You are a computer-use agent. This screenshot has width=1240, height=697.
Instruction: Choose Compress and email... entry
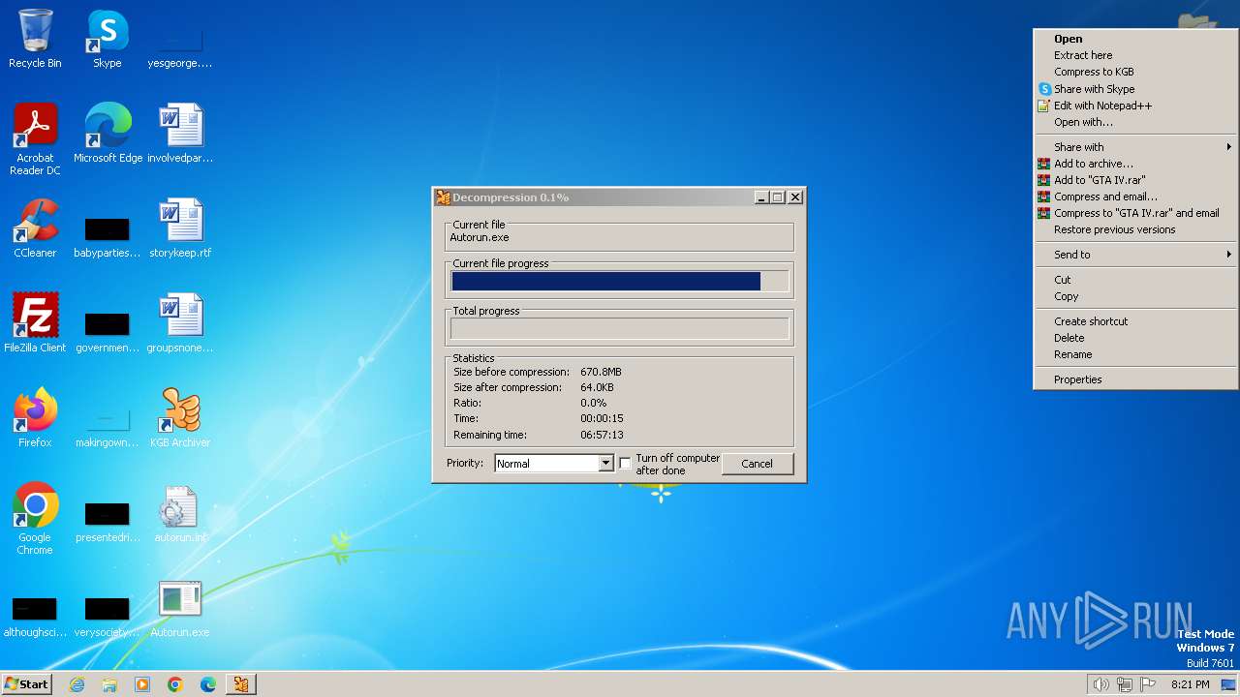(1135, 197)
